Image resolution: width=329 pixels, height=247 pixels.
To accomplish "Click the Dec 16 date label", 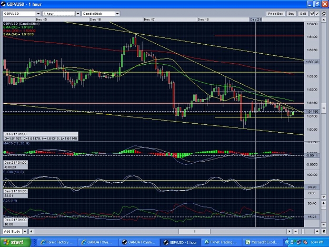I will click(x=95, y=19).
